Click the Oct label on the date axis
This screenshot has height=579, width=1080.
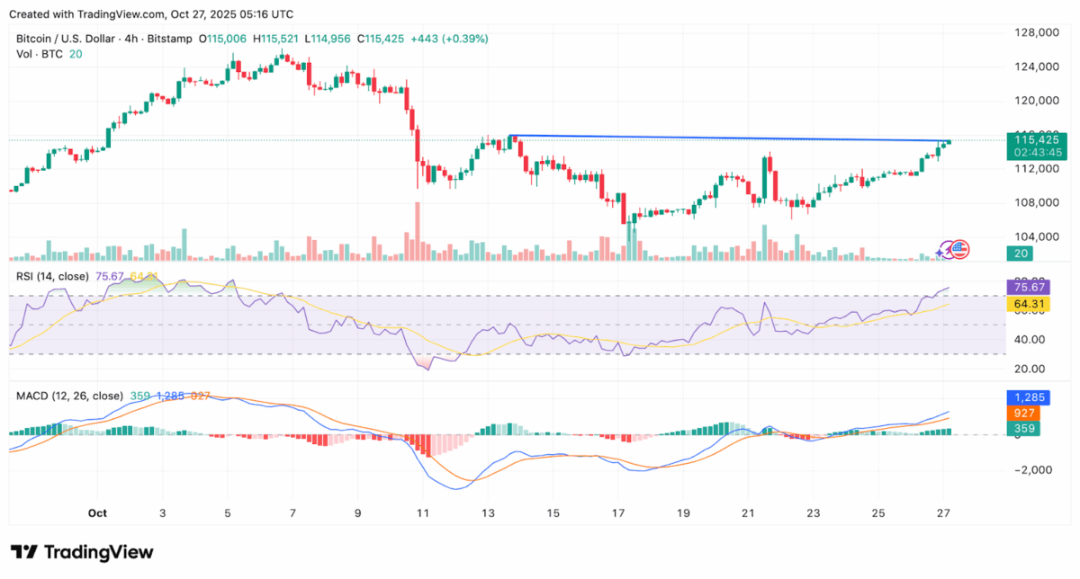coord(98,512)
